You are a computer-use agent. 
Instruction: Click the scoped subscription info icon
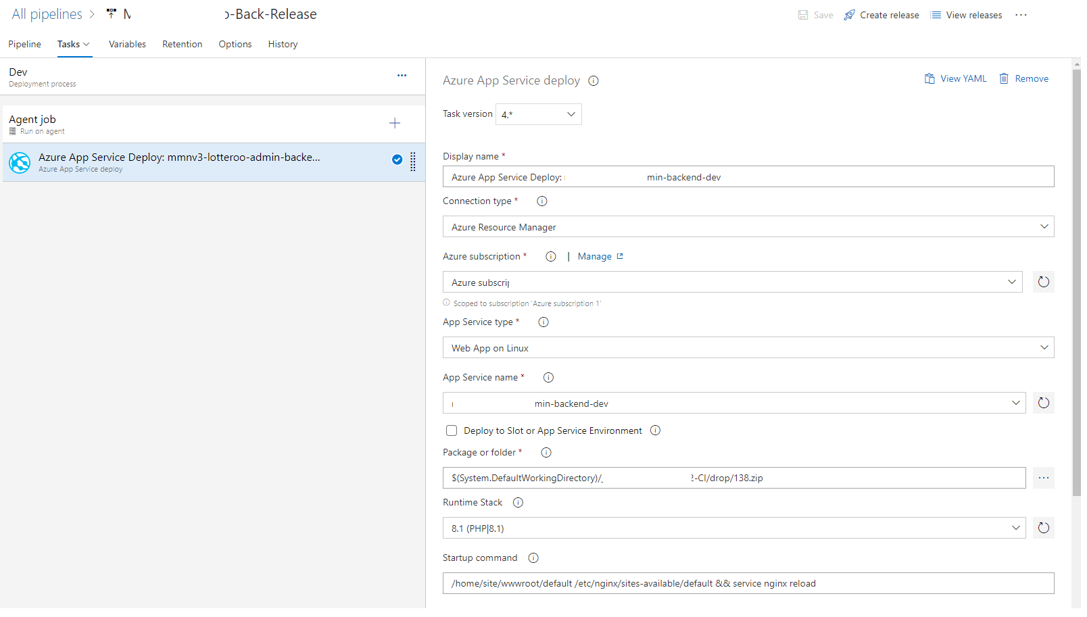[x=446, y=303]
